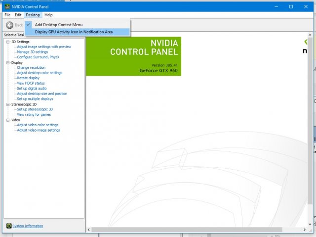
Task: Click the System Information icon
Action: click(x=8, y=226)
